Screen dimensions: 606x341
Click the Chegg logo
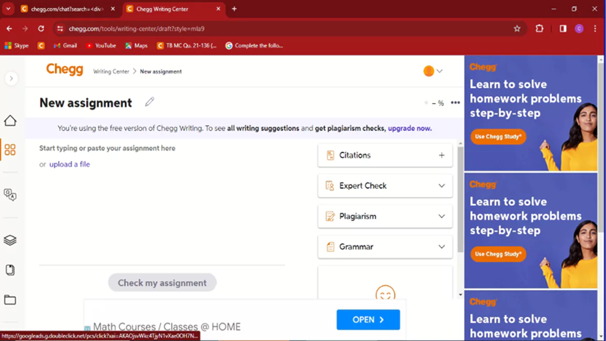coord(64,69)
